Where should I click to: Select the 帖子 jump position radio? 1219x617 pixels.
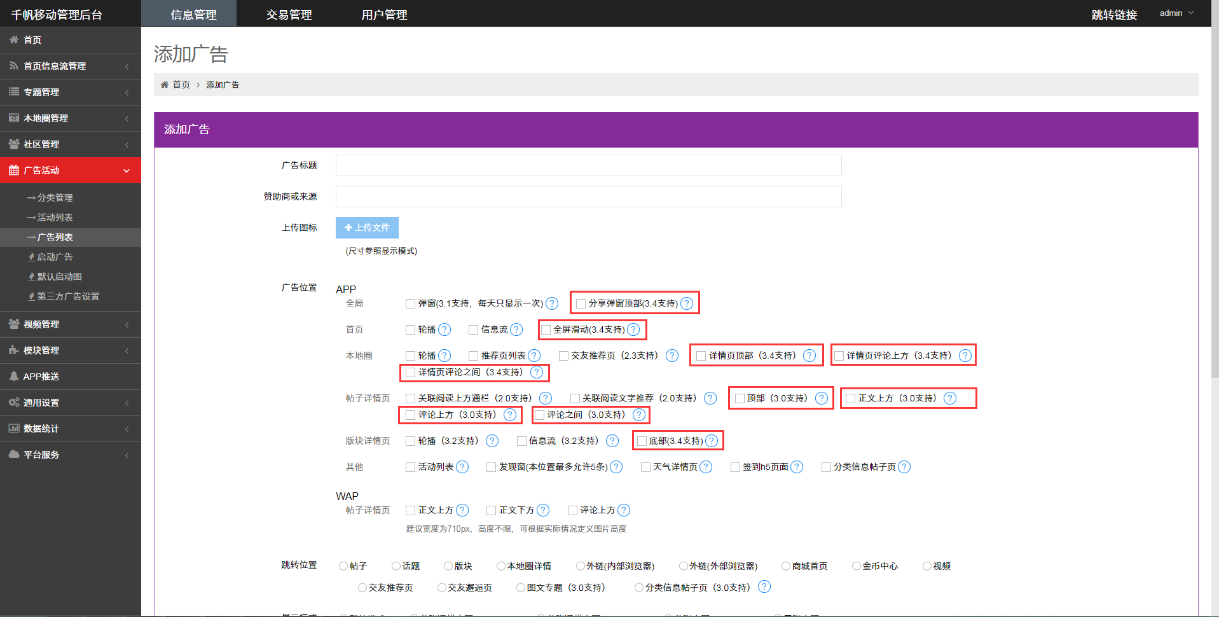[343, 566]
